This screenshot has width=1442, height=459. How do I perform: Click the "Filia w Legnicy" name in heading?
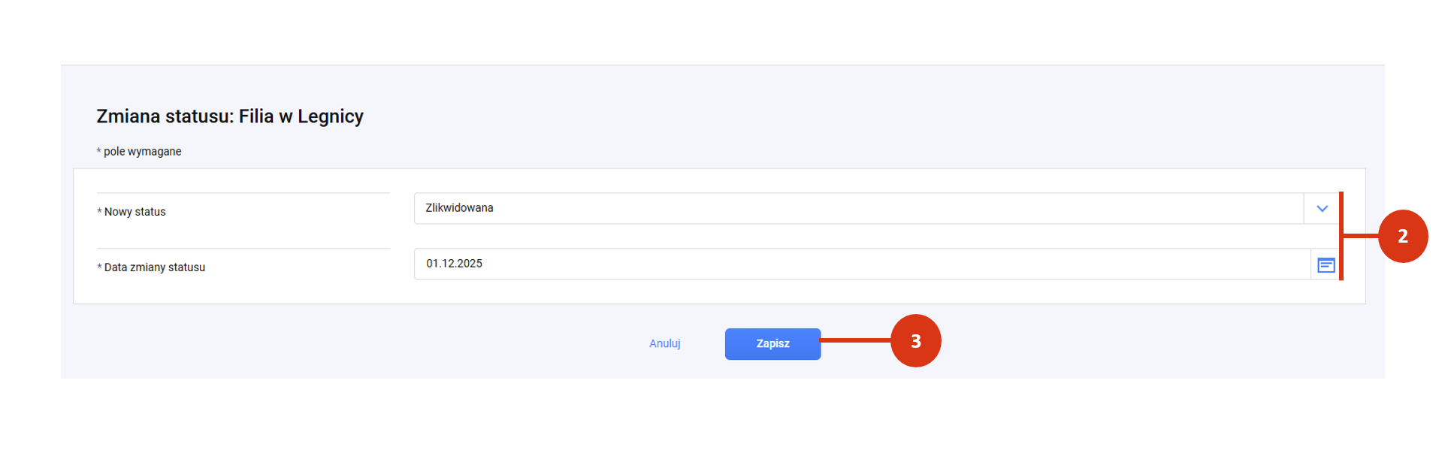point(301,116)
